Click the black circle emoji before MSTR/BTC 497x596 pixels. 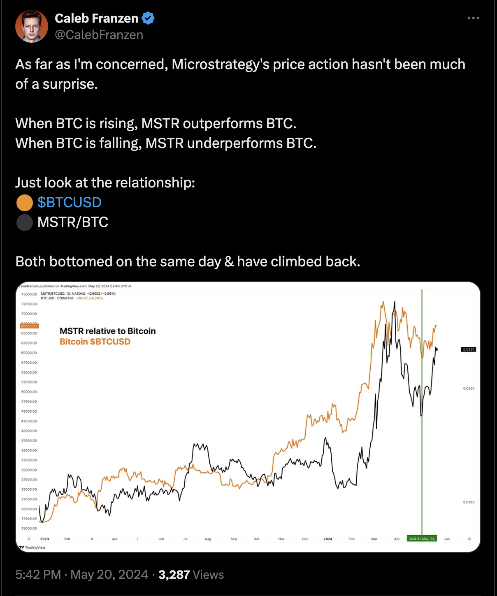point(25,222)
